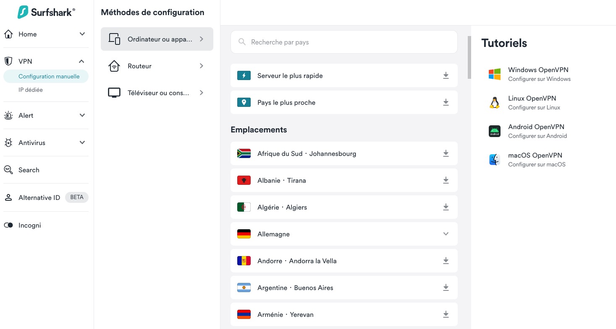The height and width of the screenshot is (329, 616).
Task: Open the Incogni menu item
Action: [x=30, y=225]
